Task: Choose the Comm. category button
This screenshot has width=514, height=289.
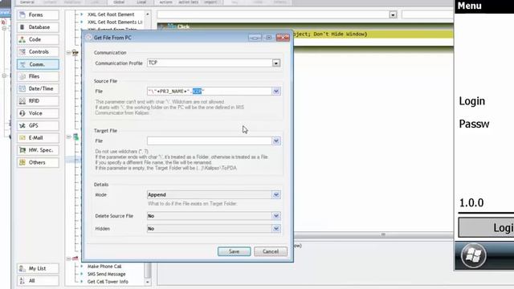Action: tap(38, 64)
